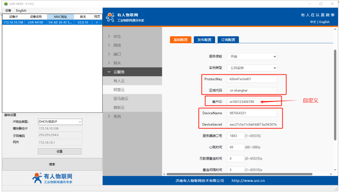The image size is (340, 193).
Task: Click the horizontal scrollbar under the form
Action: tap(238, 174)
